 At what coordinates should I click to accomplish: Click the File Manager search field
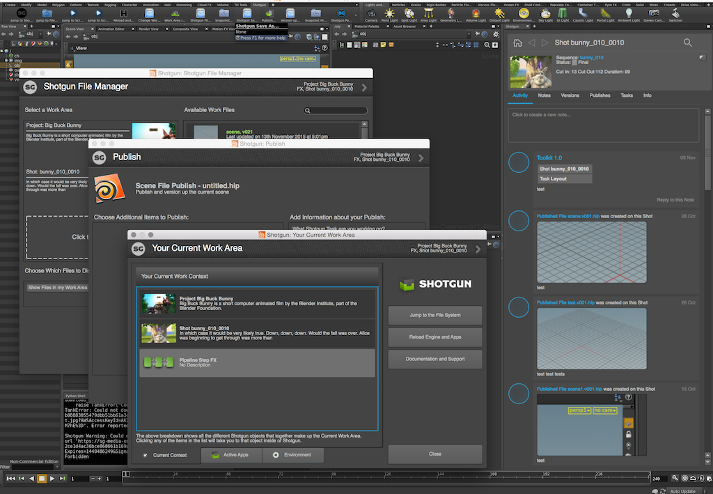pos(336,111)
